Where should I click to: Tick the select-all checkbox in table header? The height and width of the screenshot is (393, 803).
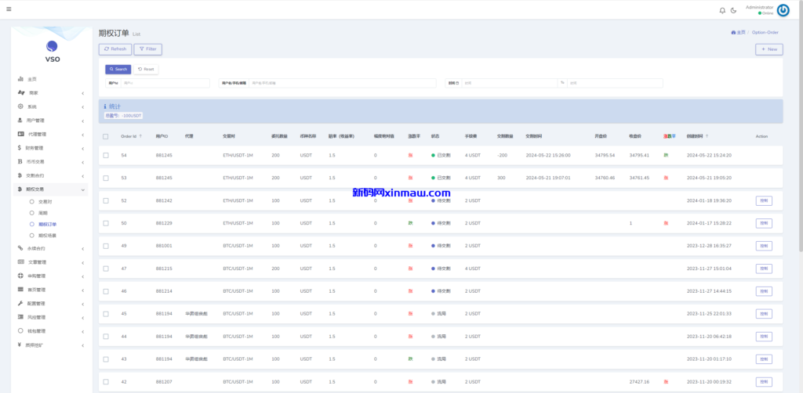click(x=106, y=136)
